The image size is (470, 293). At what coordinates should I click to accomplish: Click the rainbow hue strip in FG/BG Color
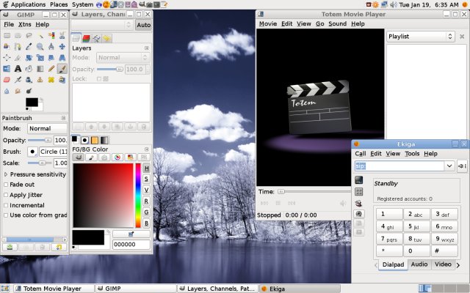tap(137, 195)
